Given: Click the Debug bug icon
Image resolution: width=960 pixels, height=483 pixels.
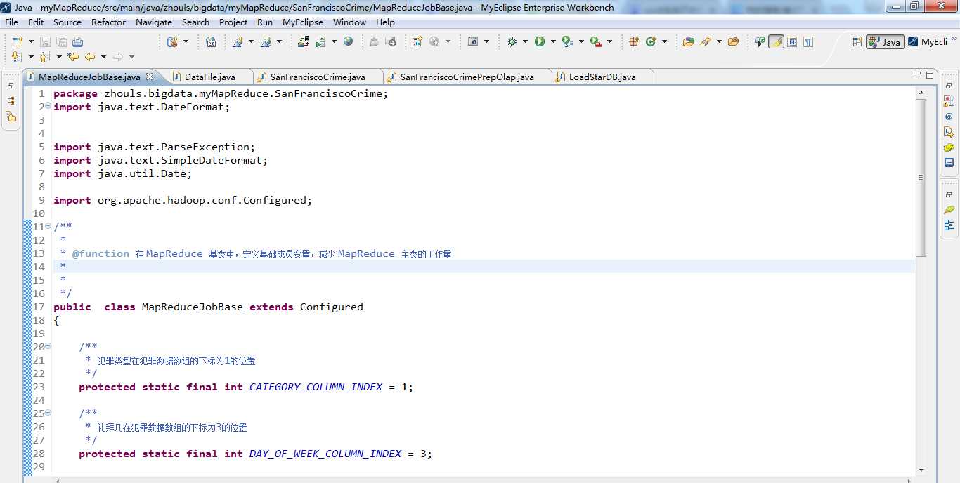Looking at the screenshot, I should tap(512, 41).
